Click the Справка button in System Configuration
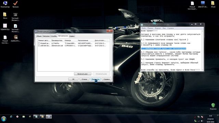This screenshot has height=123, width=219. tap(106, 79)
